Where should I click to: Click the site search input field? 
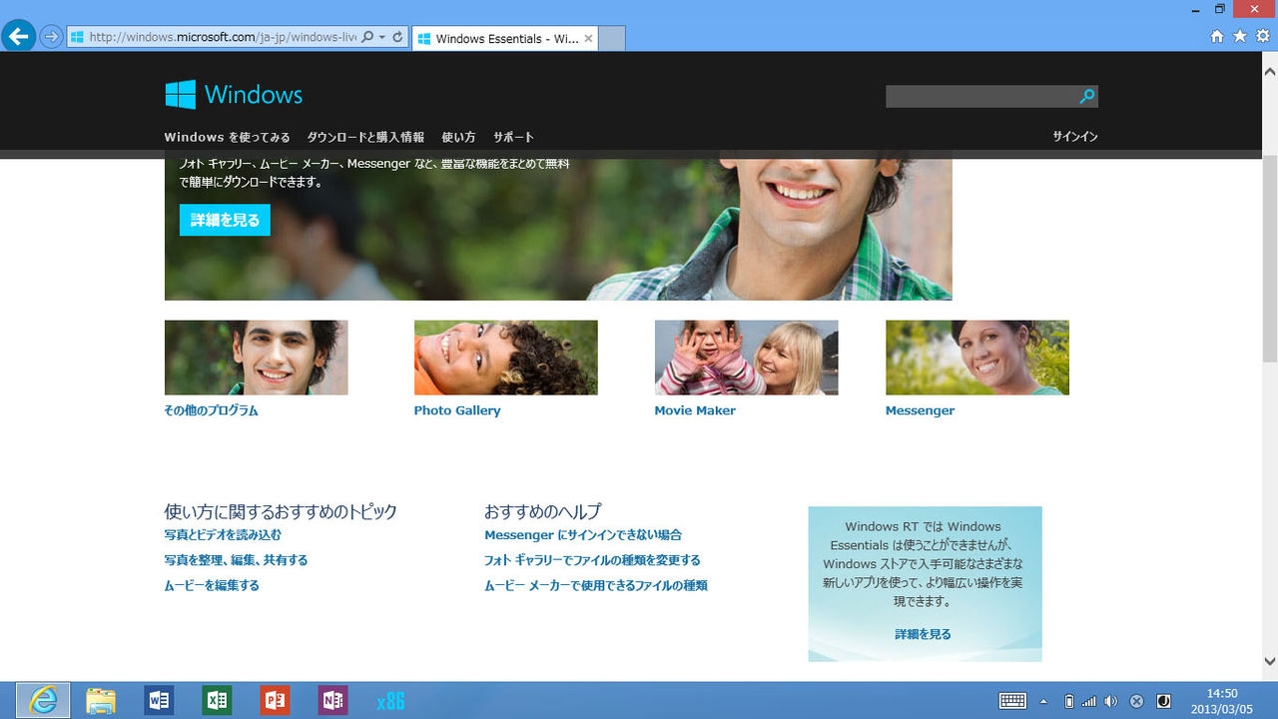pyautogui.click(x=981, y=96)
